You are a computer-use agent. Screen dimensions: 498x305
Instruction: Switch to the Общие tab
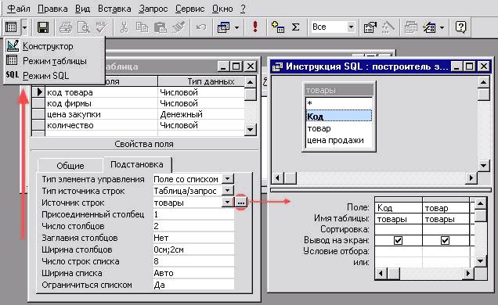tap(70, 166)
